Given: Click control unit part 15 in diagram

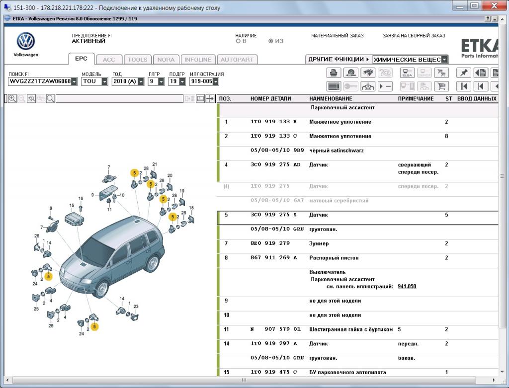Looking at the screenshot, I should pyautogui.click(x=76, y=218).
